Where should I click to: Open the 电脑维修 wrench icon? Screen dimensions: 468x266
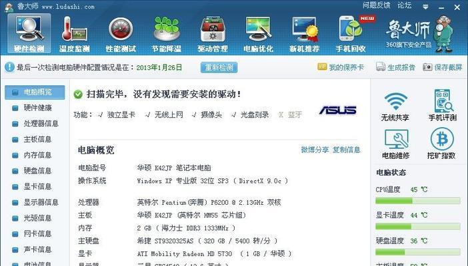pos(396,139)
